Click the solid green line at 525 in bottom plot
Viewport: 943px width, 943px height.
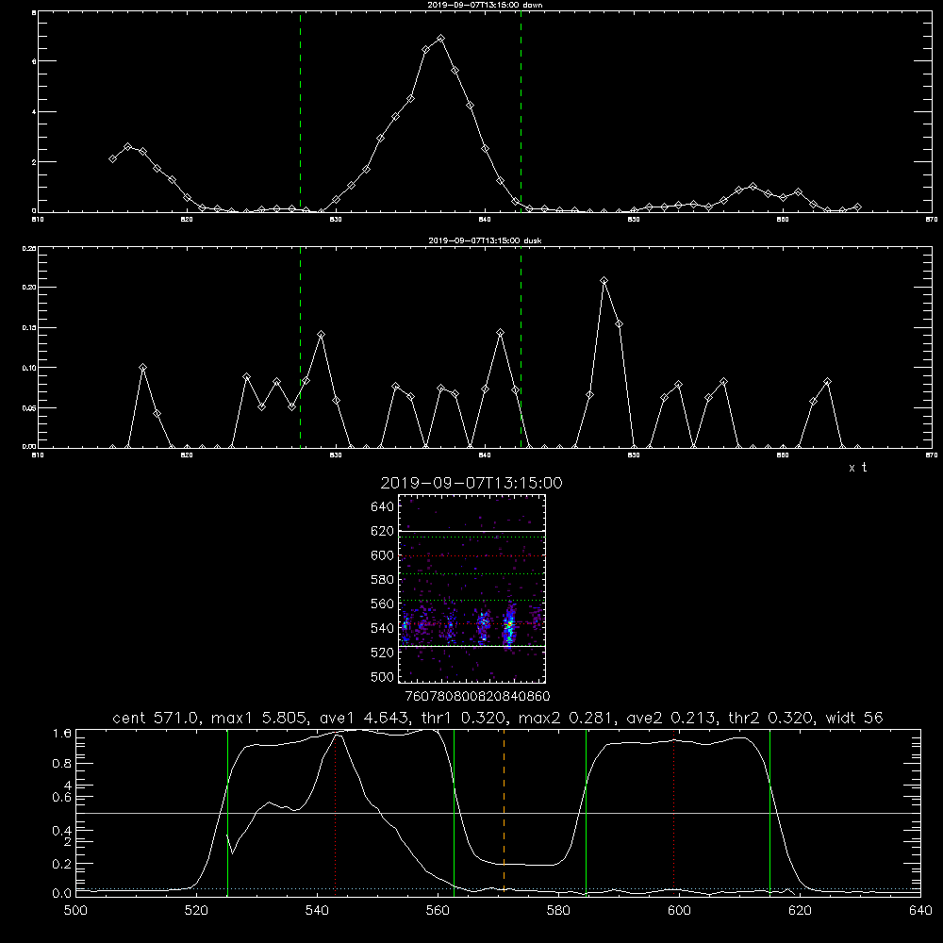coord(227,812)
